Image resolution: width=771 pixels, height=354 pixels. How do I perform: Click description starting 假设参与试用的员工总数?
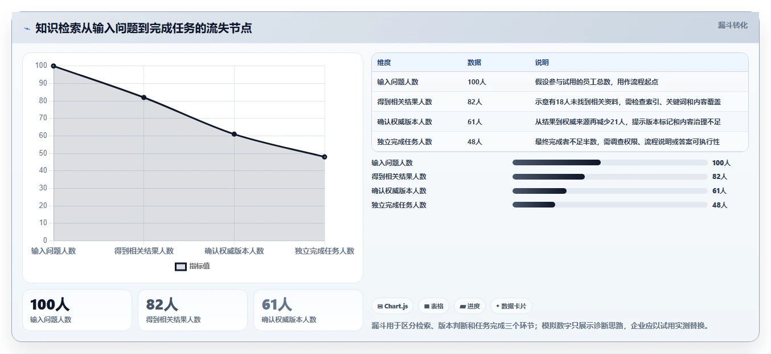597,82
